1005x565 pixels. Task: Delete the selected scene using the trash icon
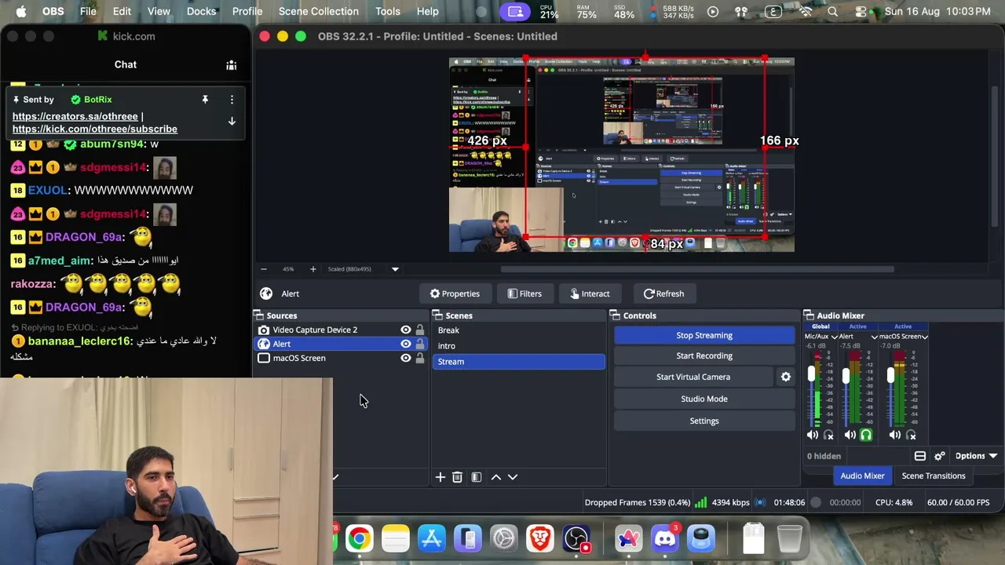[x=457, y=477]
